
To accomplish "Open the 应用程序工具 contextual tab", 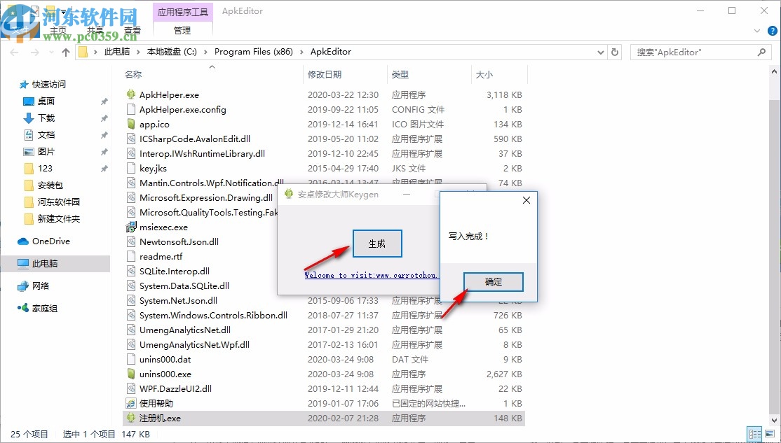I will [183, 12].
